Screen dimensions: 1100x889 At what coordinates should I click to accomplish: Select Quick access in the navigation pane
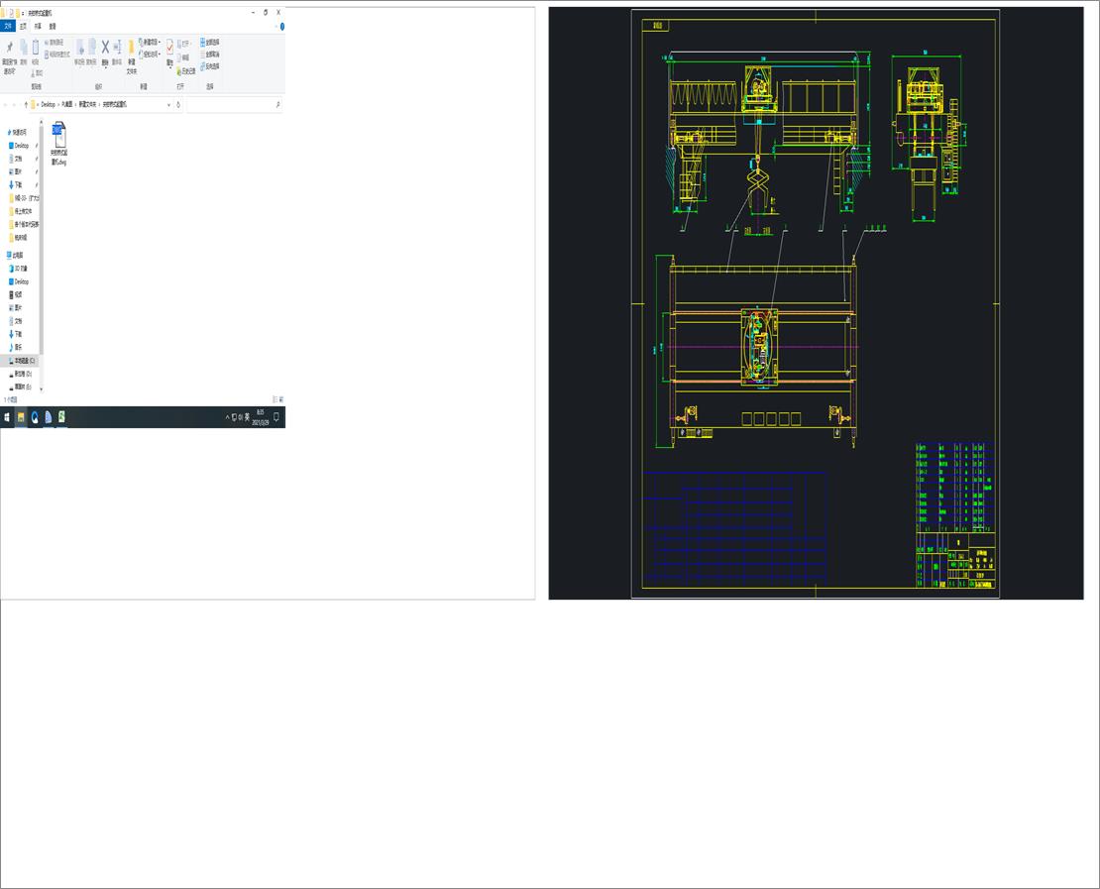click(x=17, y=132)
